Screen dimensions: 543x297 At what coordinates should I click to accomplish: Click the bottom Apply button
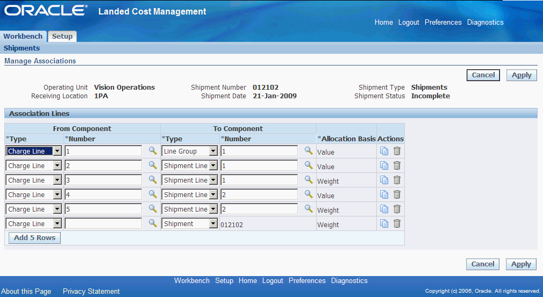click(521, 264)
